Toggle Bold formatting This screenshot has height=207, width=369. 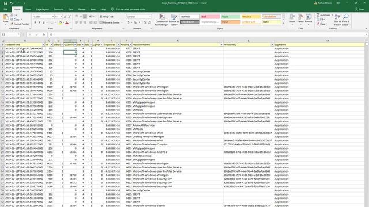click(x=35, y=22)
